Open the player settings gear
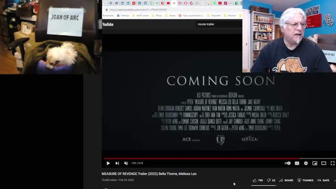 [x=306, y=163]
